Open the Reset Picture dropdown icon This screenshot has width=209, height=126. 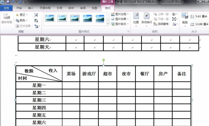pos(37,26)
